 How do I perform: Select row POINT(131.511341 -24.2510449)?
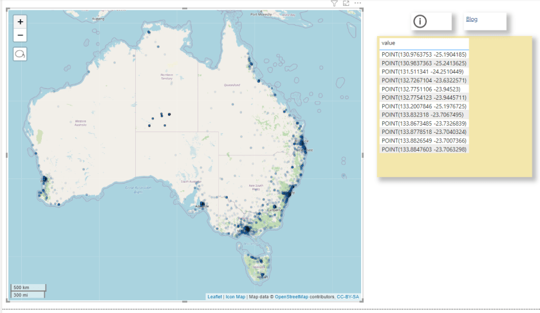tap(424, 72)
